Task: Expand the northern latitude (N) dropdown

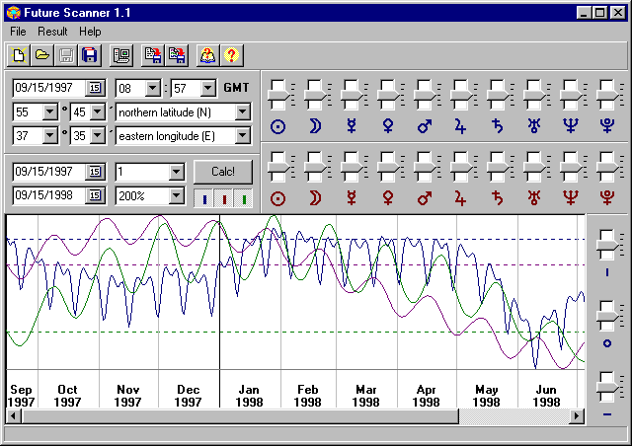Action: pos(243,112)
